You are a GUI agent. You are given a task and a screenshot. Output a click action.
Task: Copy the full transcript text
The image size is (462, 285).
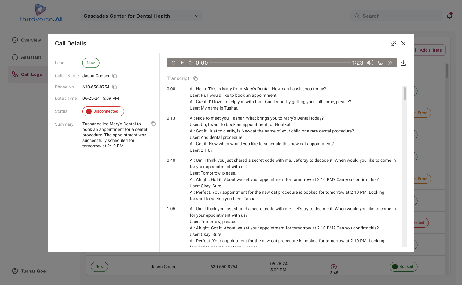[x=196, y=78]
